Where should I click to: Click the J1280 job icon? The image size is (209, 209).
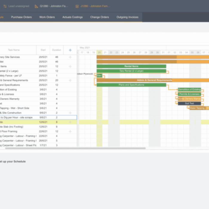pos(77,6)
